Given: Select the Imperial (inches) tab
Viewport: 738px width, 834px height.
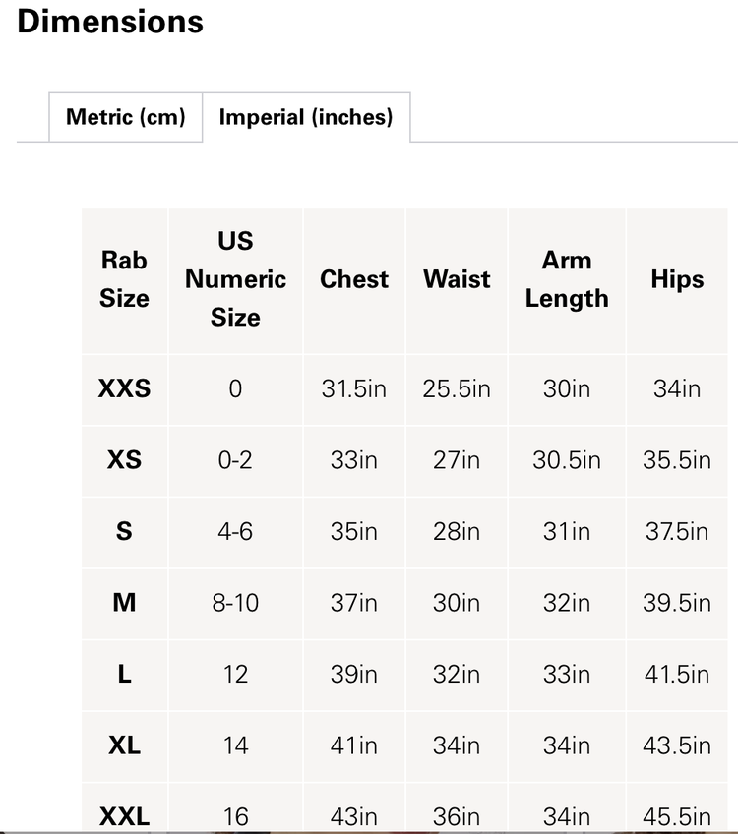Looking at the screenshot, I should pos(306,117).
